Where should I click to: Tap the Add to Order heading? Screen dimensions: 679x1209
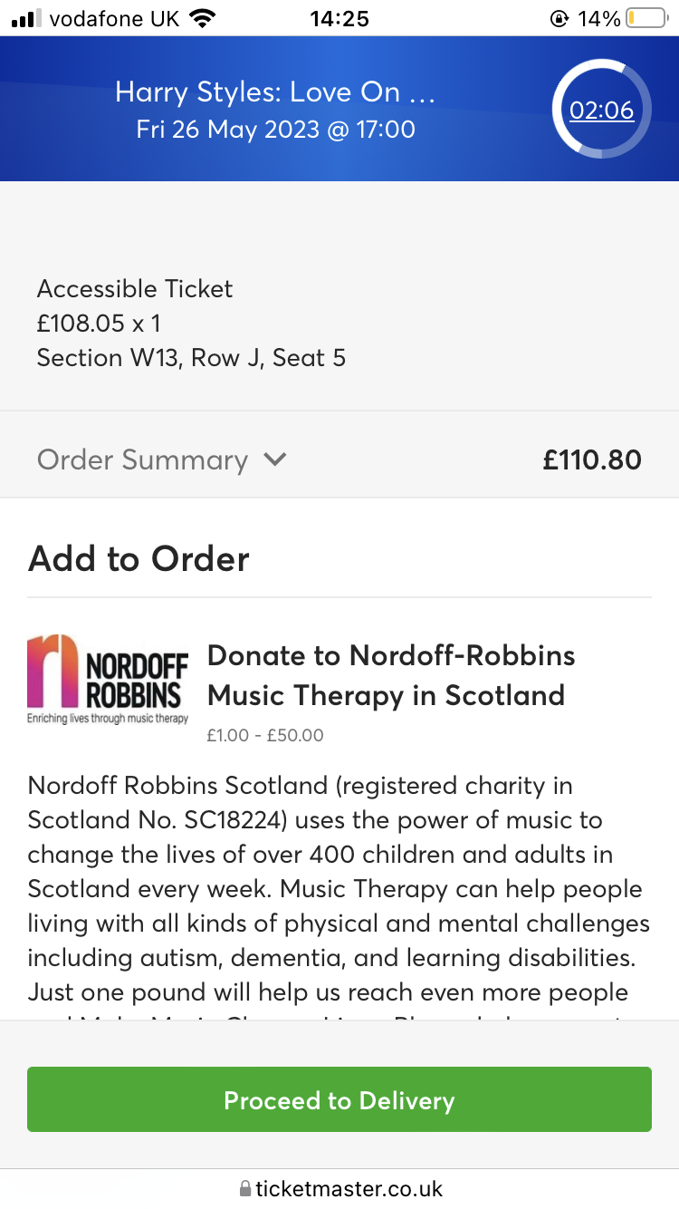139,558
